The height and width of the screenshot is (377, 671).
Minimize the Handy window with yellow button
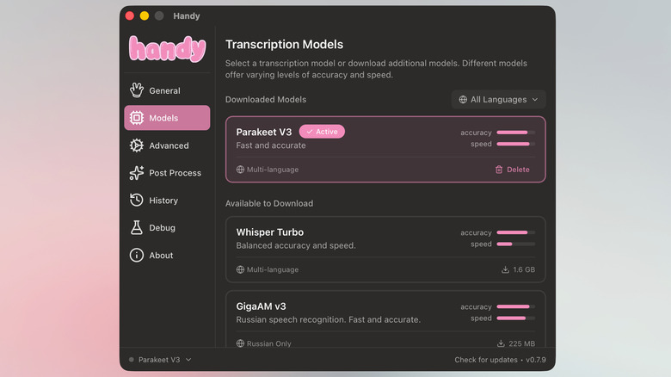pyautogui.click(x=145, y=15)
